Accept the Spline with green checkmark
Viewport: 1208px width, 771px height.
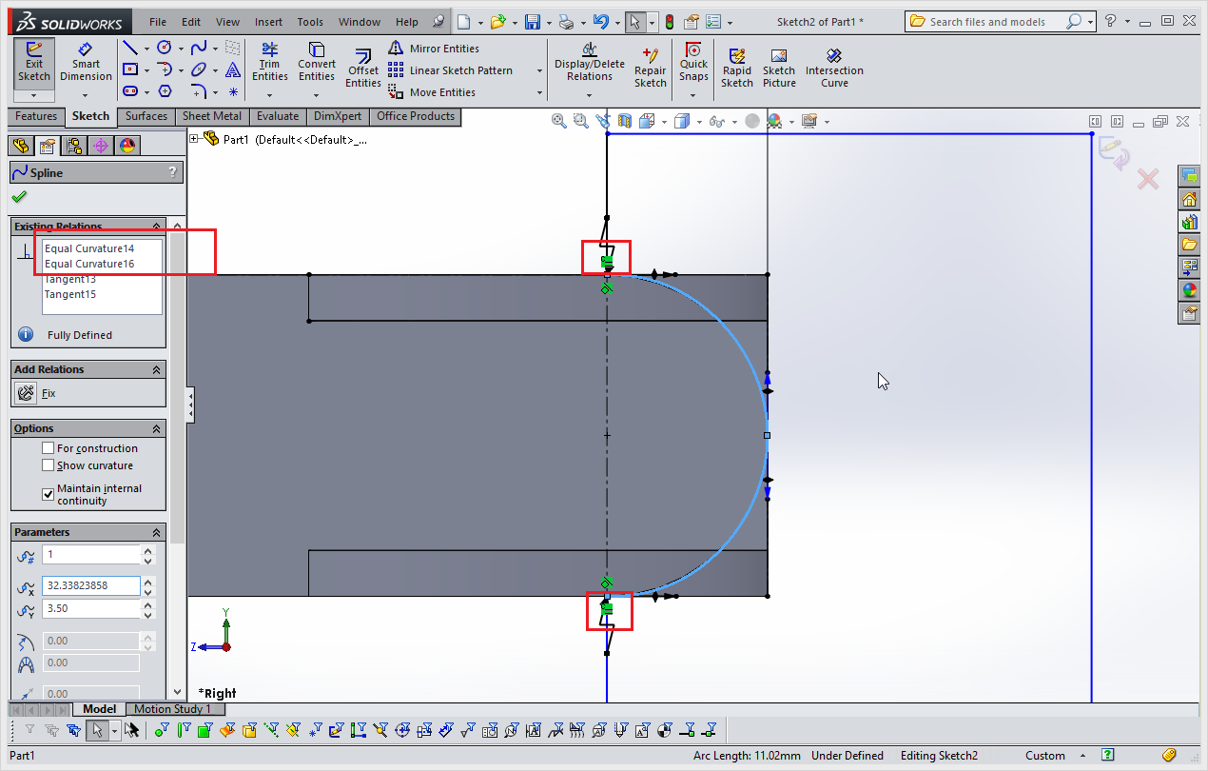[19, 197]
